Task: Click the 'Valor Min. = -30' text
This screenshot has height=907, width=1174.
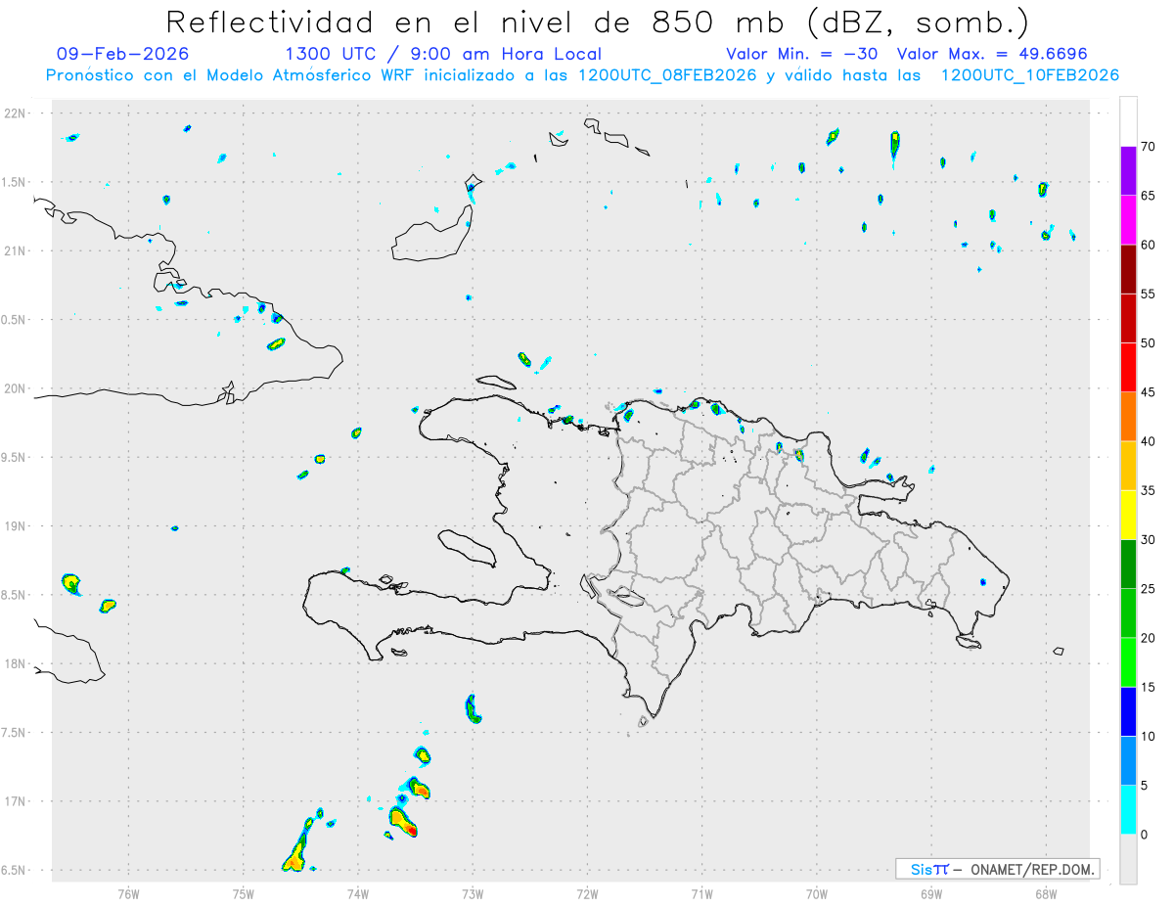Action: click(x=802, y=54)
